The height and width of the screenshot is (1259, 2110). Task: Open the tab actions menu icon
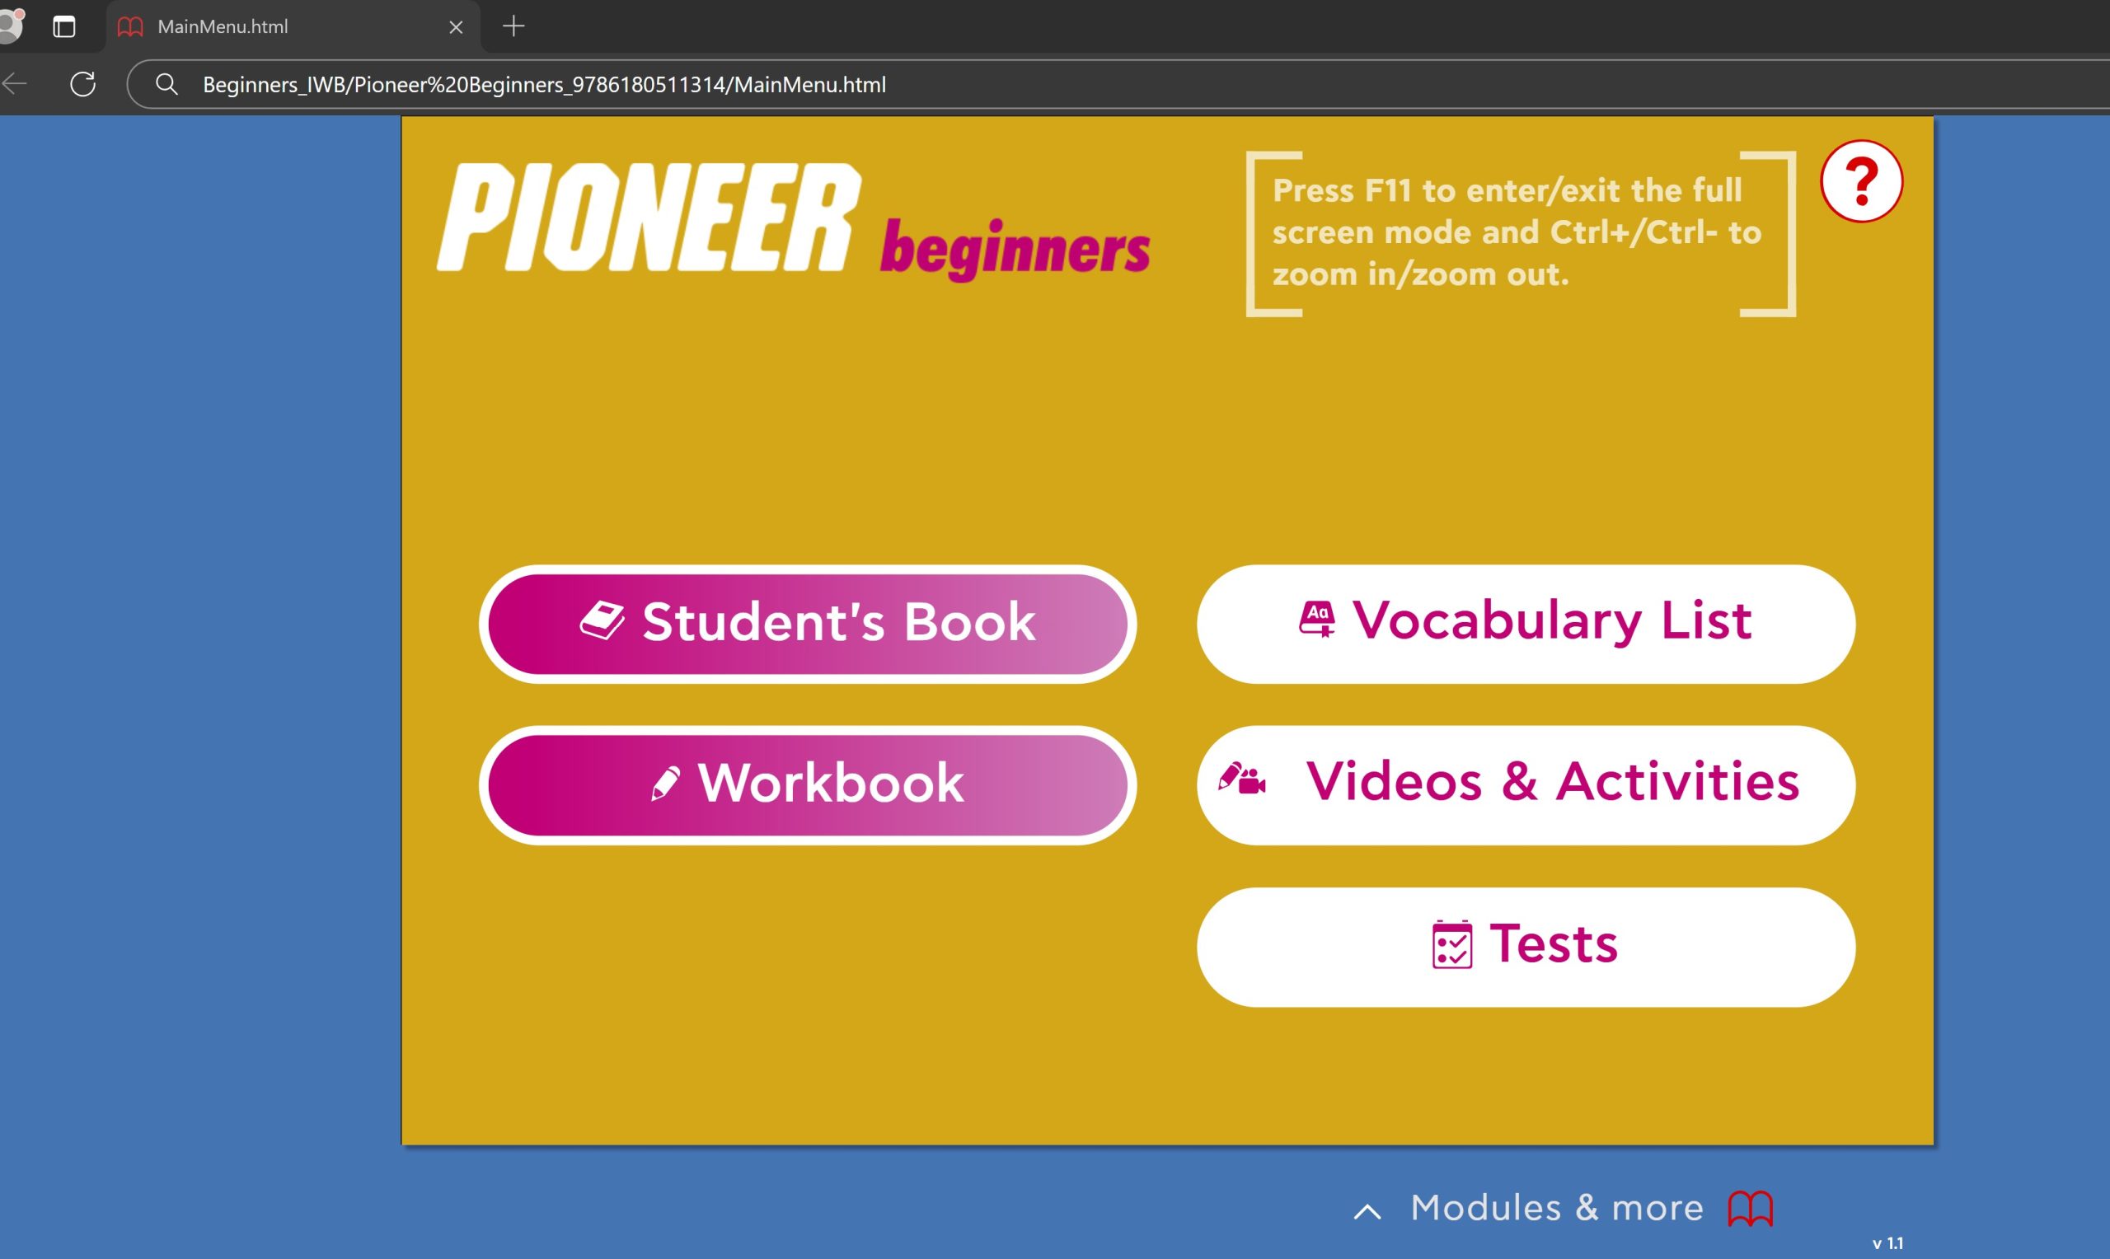tap(63, 26)
